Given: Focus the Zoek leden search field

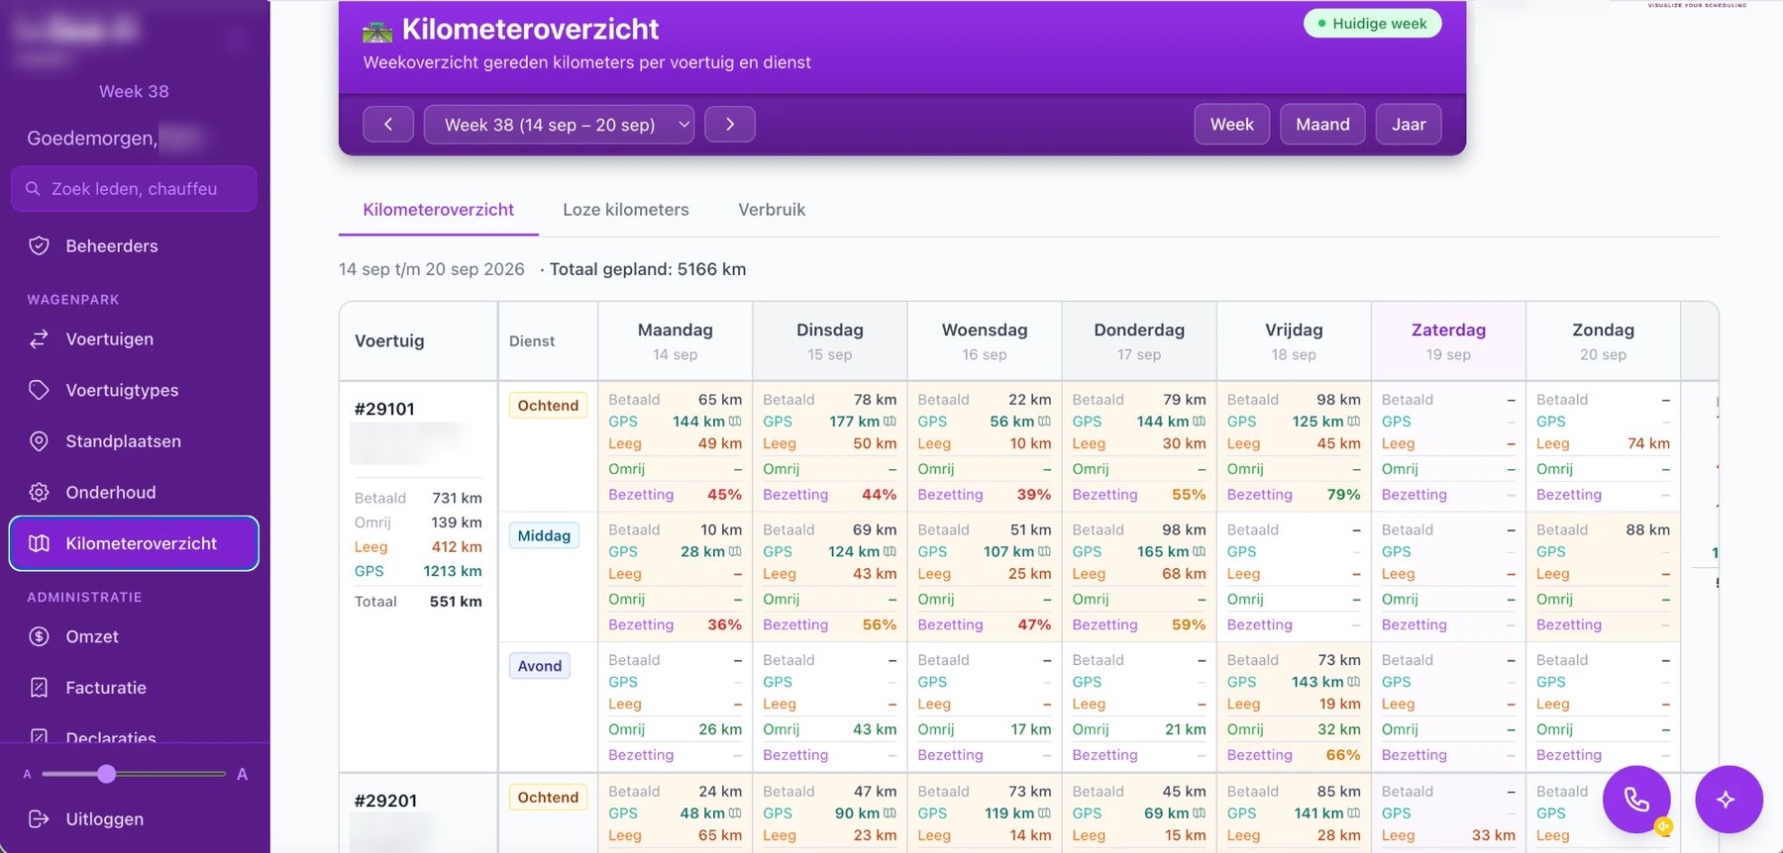Looking at the screenshot, I should [x=134, y=189].
